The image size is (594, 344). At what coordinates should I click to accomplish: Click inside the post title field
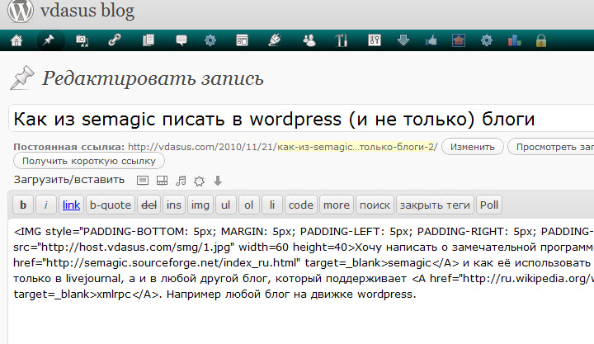click(301, 119)
